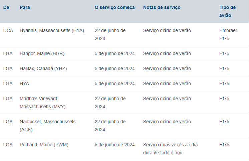Select Martha's Vineyard, Massachusetts (MVY) destination

coord(42,103)
